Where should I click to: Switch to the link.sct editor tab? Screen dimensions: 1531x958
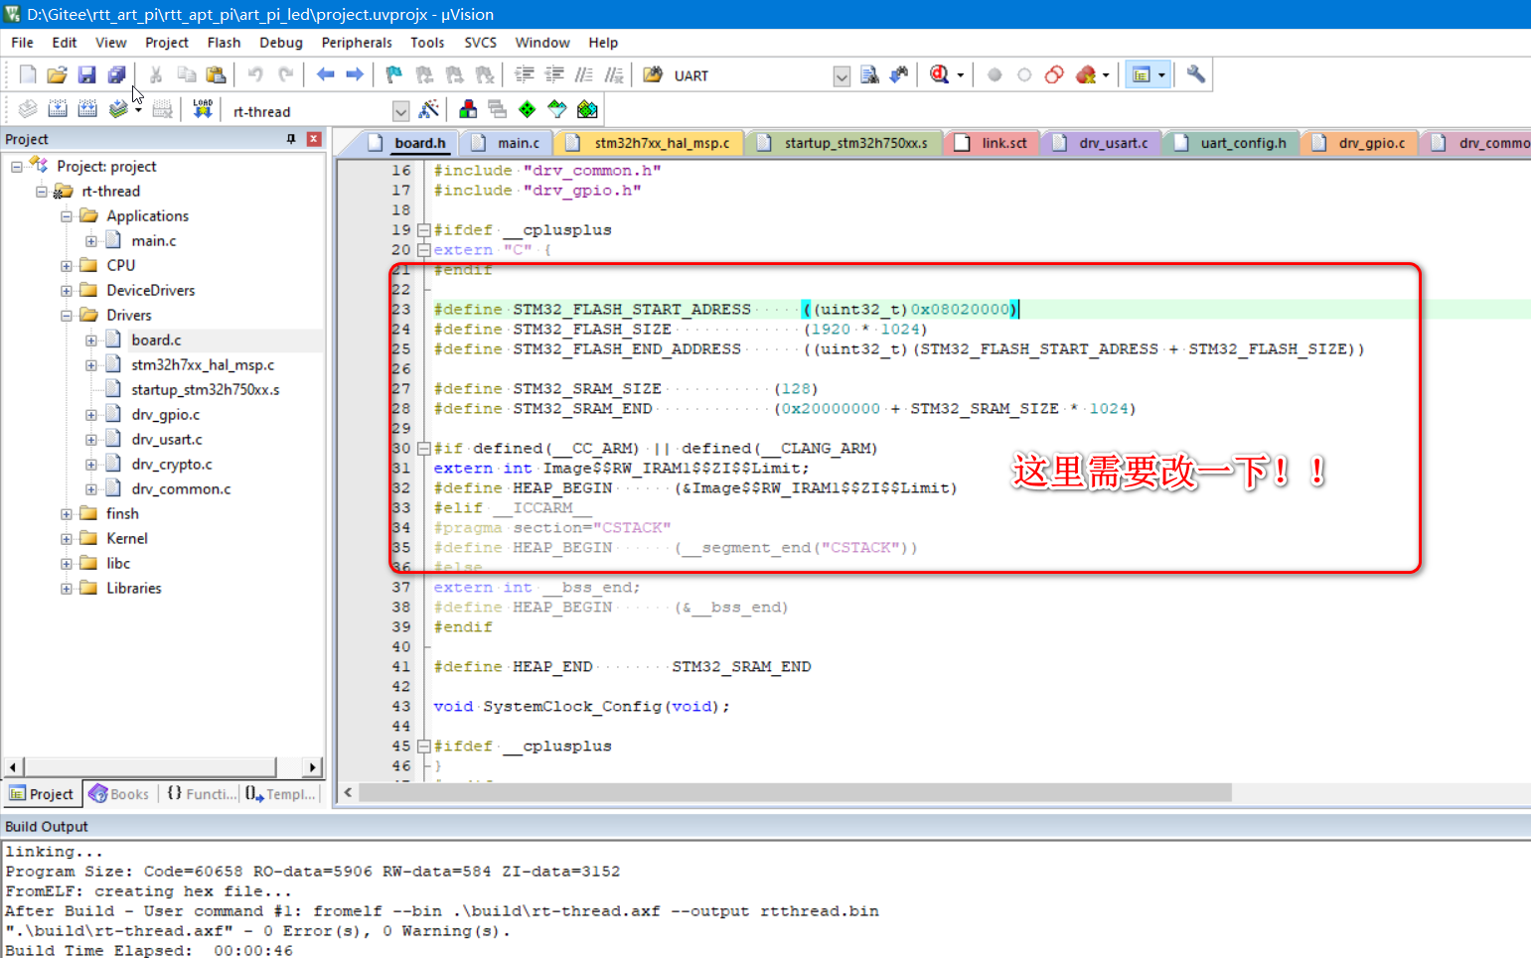pyautogui.click(x=993, y=143)
